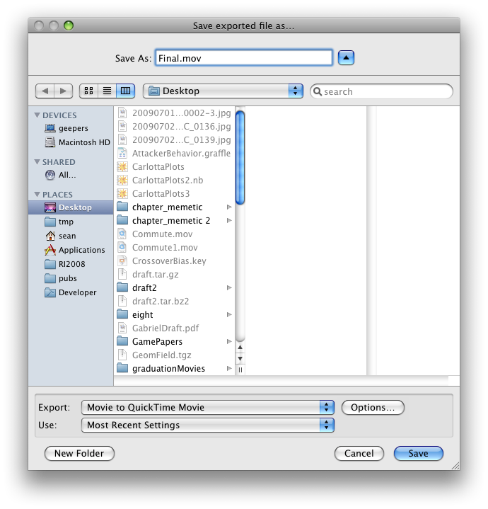Open the Use settings dropdown
The width and height of the screenshot is (488, 509).
pos(207,425)
